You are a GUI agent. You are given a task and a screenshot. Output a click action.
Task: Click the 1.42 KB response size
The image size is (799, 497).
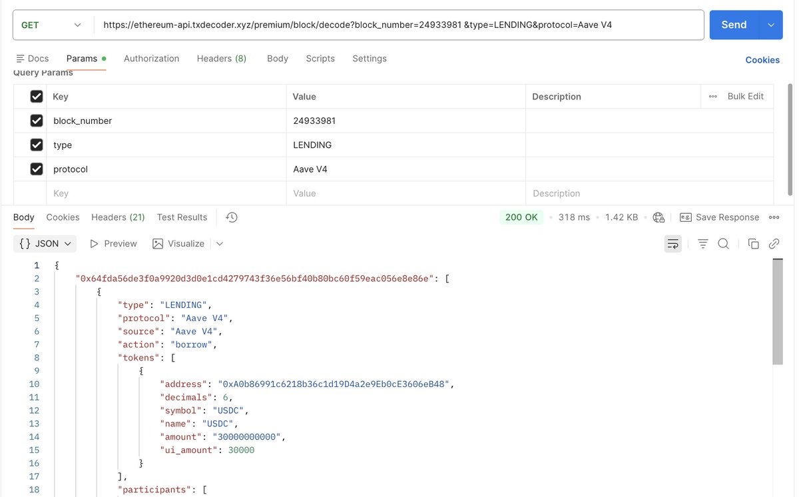pos(621,217)
